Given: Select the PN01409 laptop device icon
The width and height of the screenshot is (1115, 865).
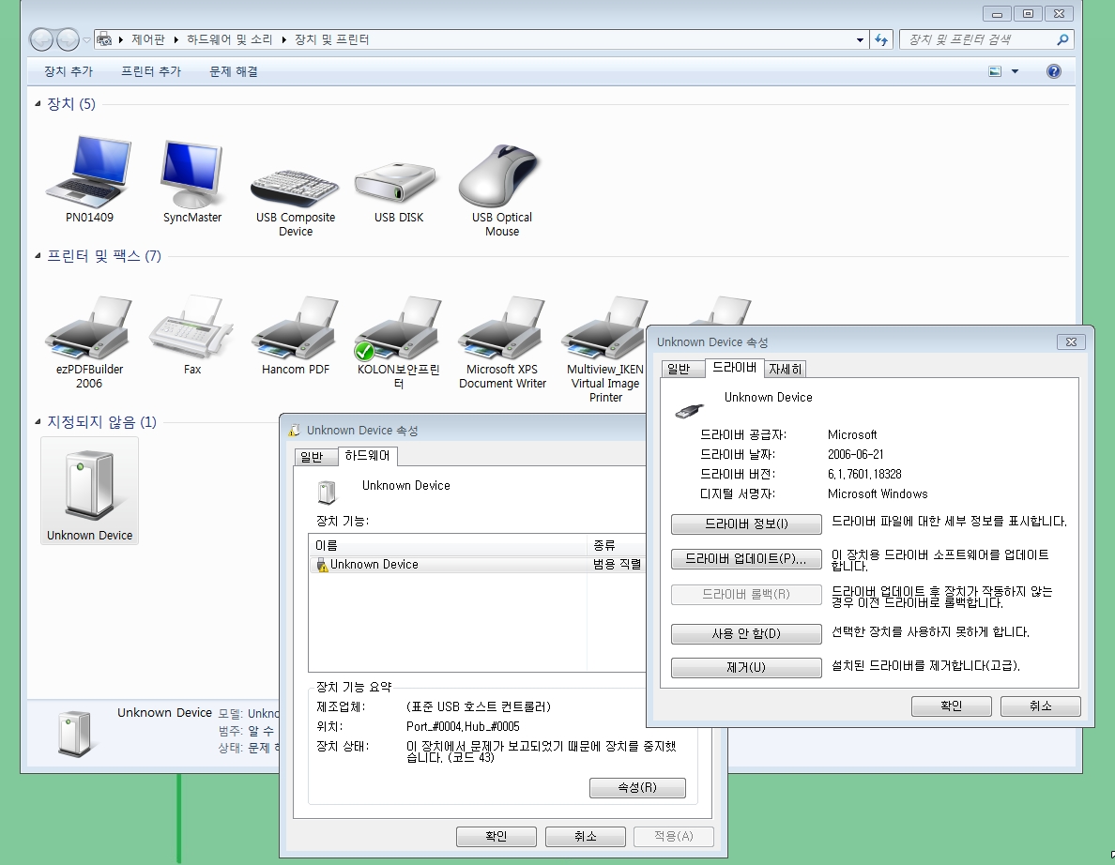Looking at the screenshot, I should (x=89, y=172).
